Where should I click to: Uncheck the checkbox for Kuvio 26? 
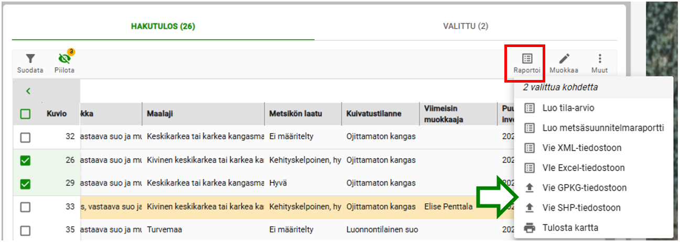[x=25, y=160]
